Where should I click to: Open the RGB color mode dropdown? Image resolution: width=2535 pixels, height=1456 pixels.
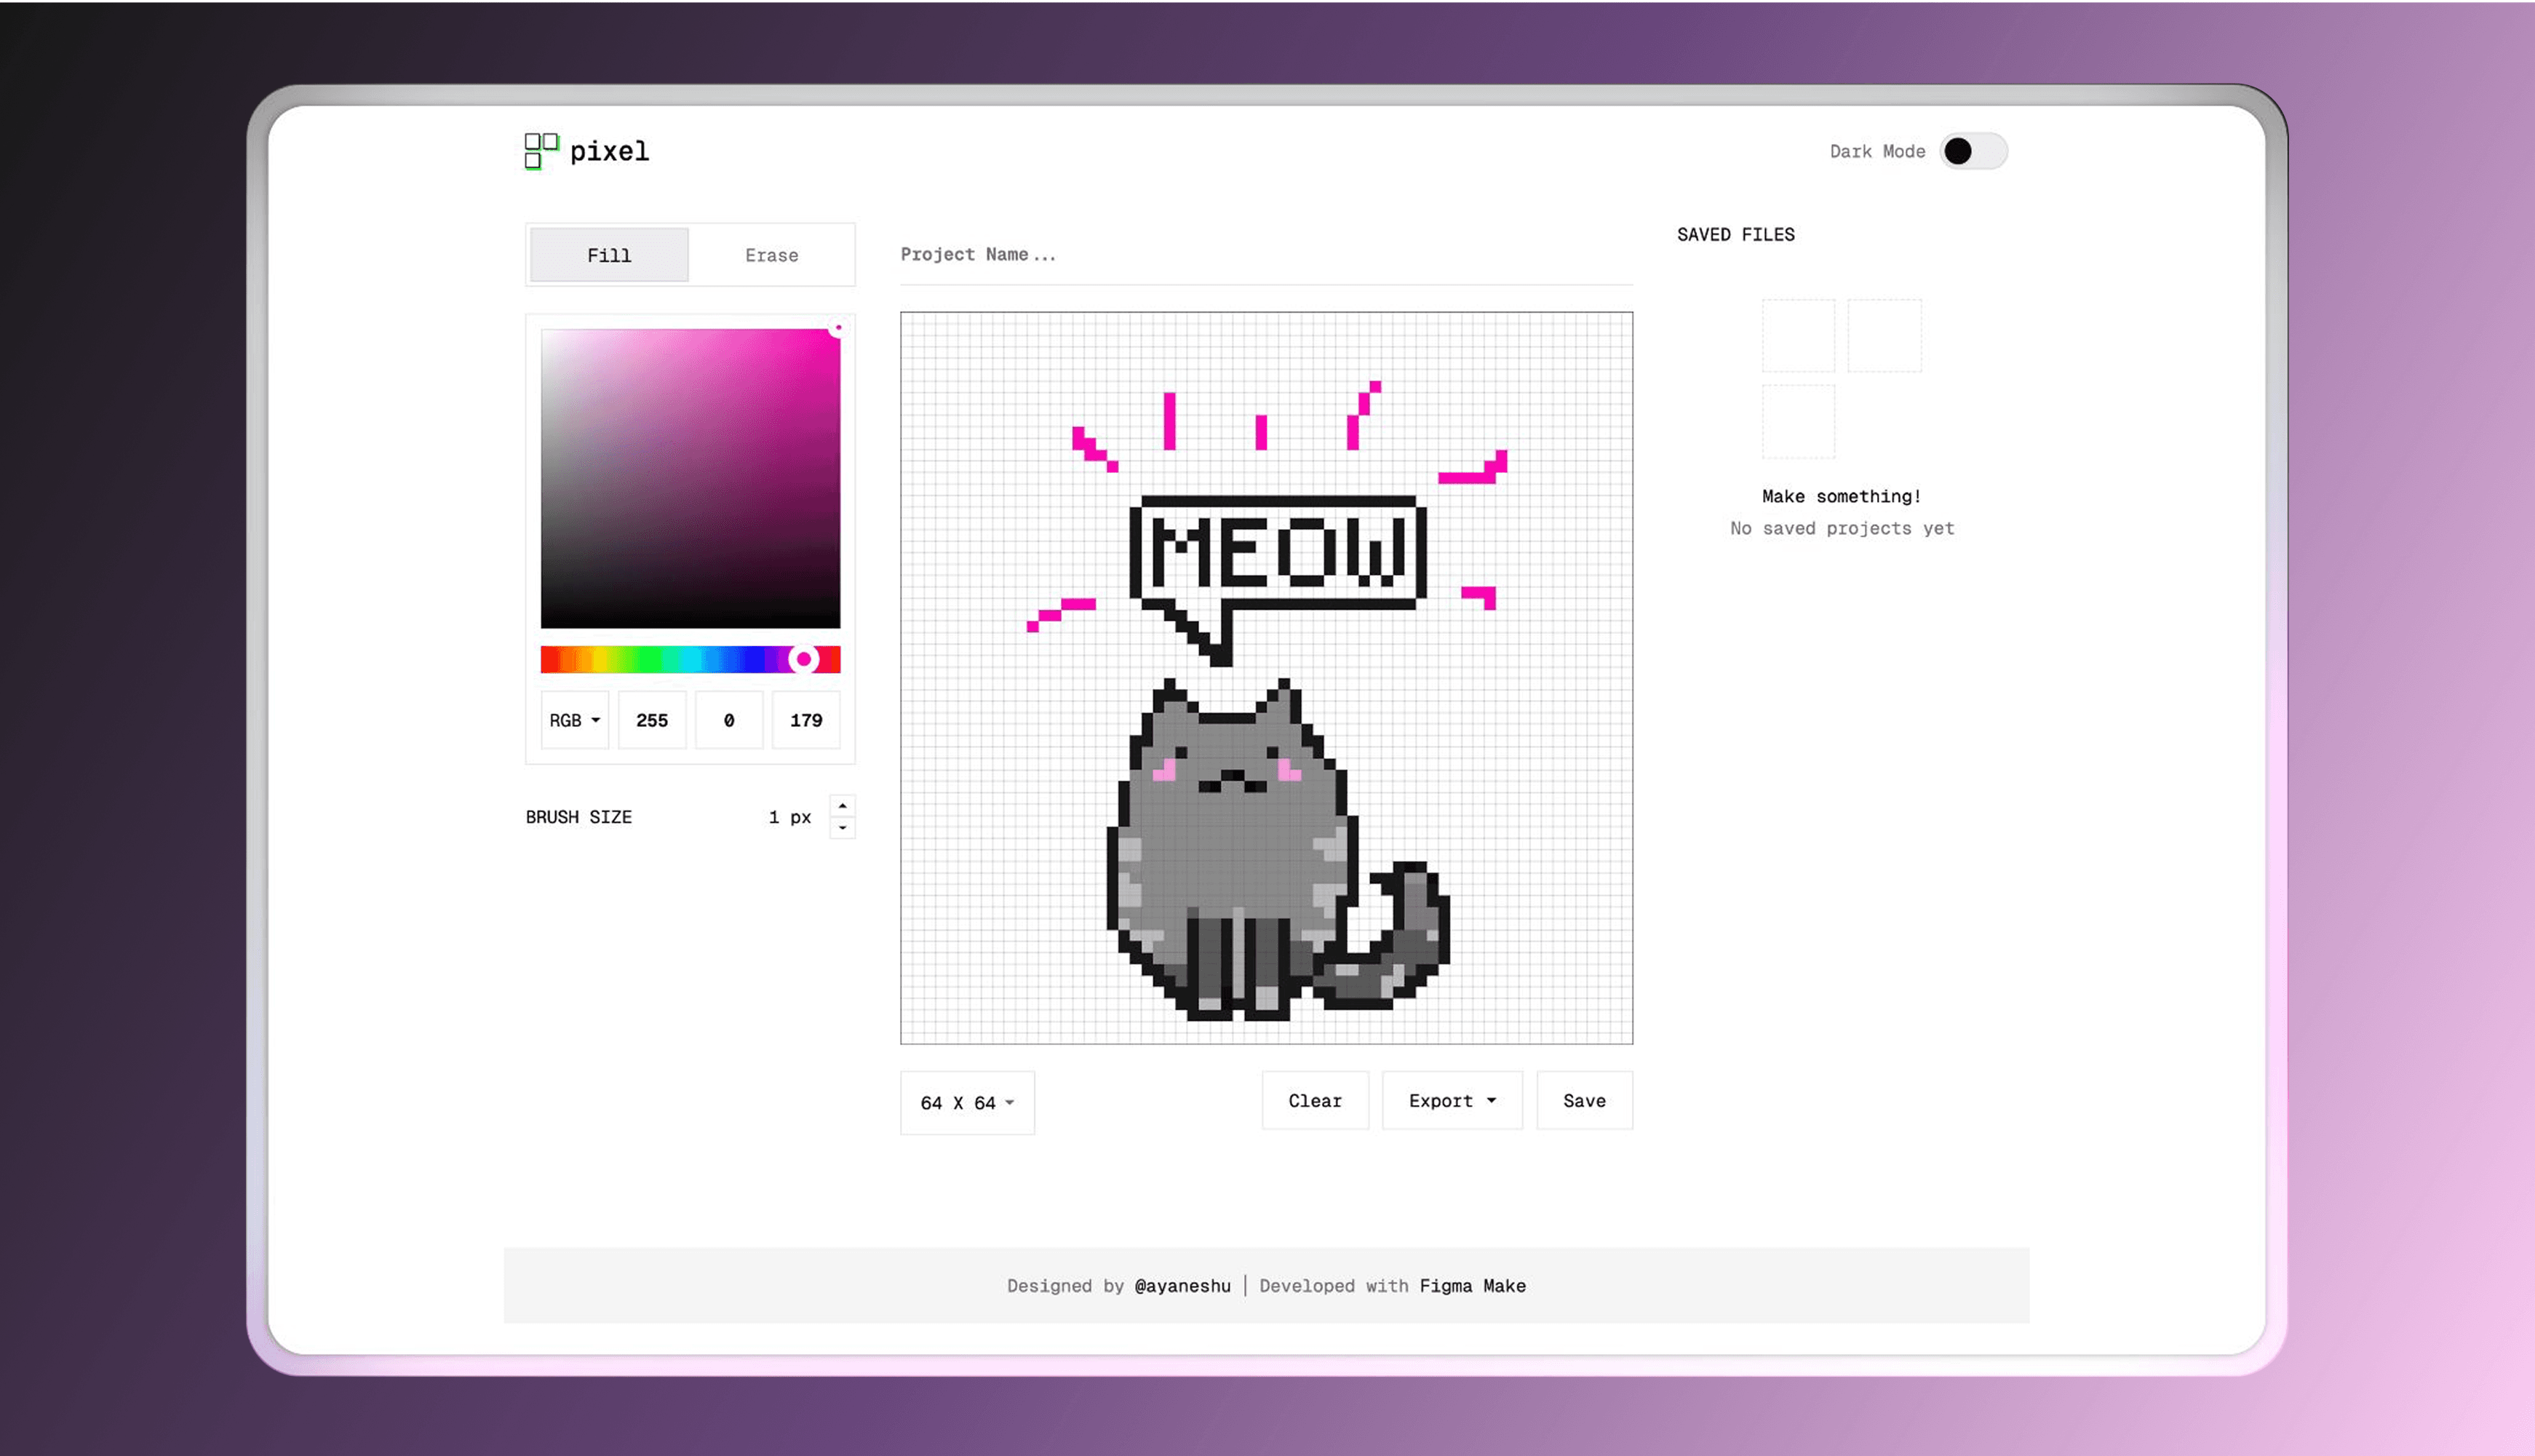point(574,720)
